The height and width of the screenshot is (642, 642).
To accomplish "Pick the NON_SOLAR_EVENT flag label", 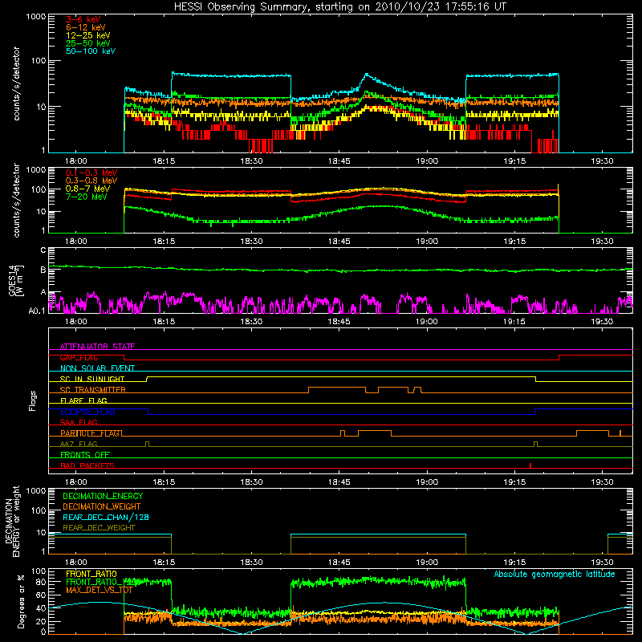I will [97, 368].
